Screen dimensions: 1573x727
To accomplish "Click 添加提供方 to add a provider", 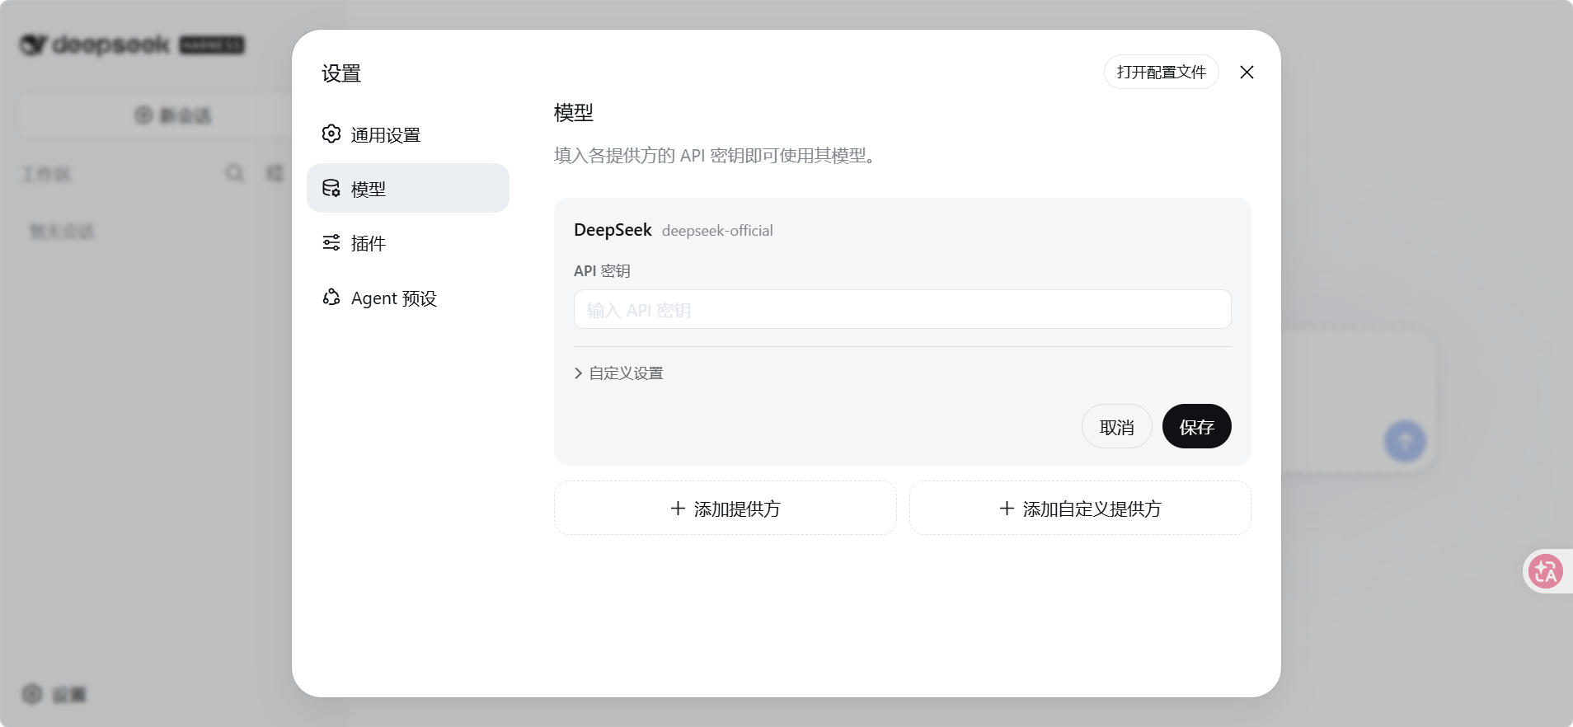I will tap(725, 509).
